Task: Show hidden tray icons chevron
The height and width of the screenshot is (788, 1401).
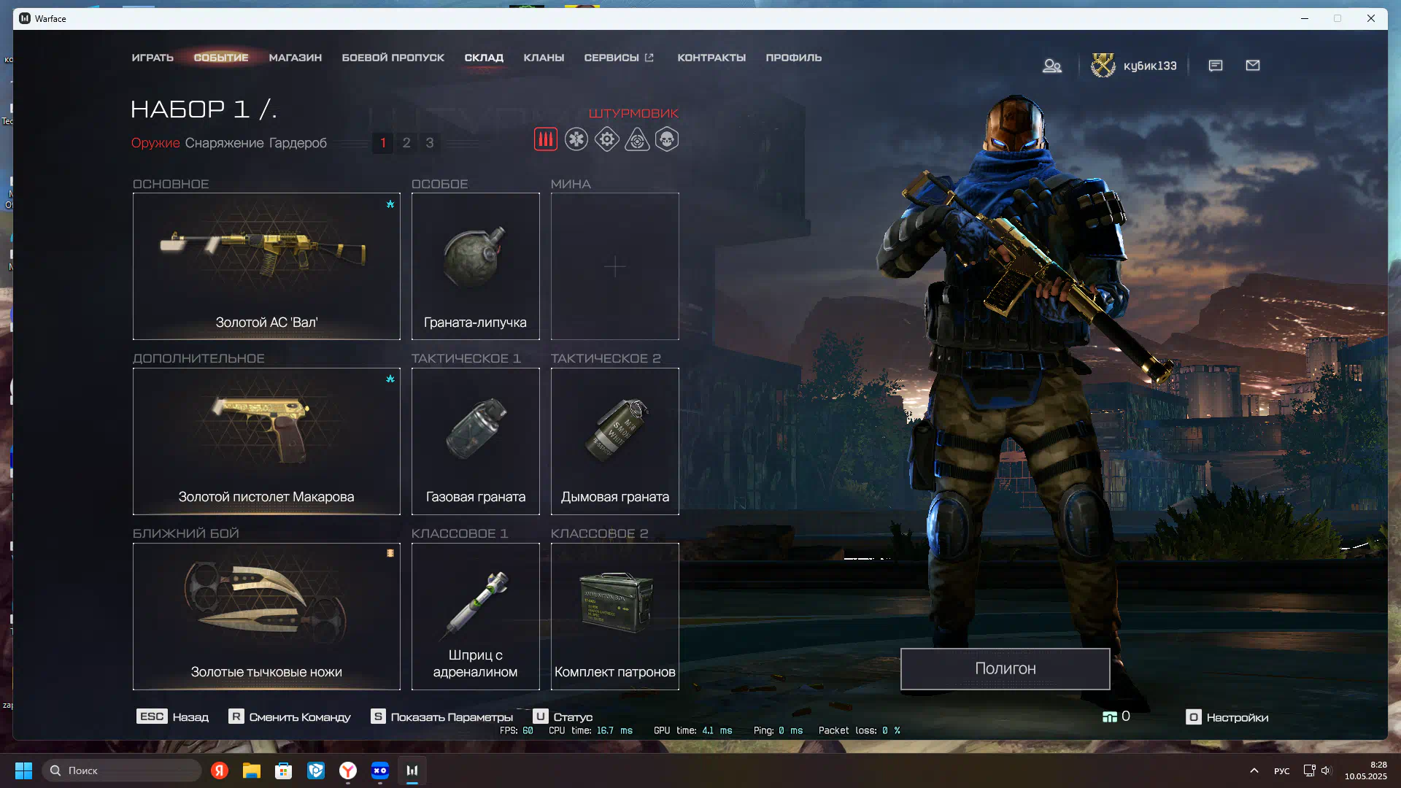Action: (x=1254, y=770)
